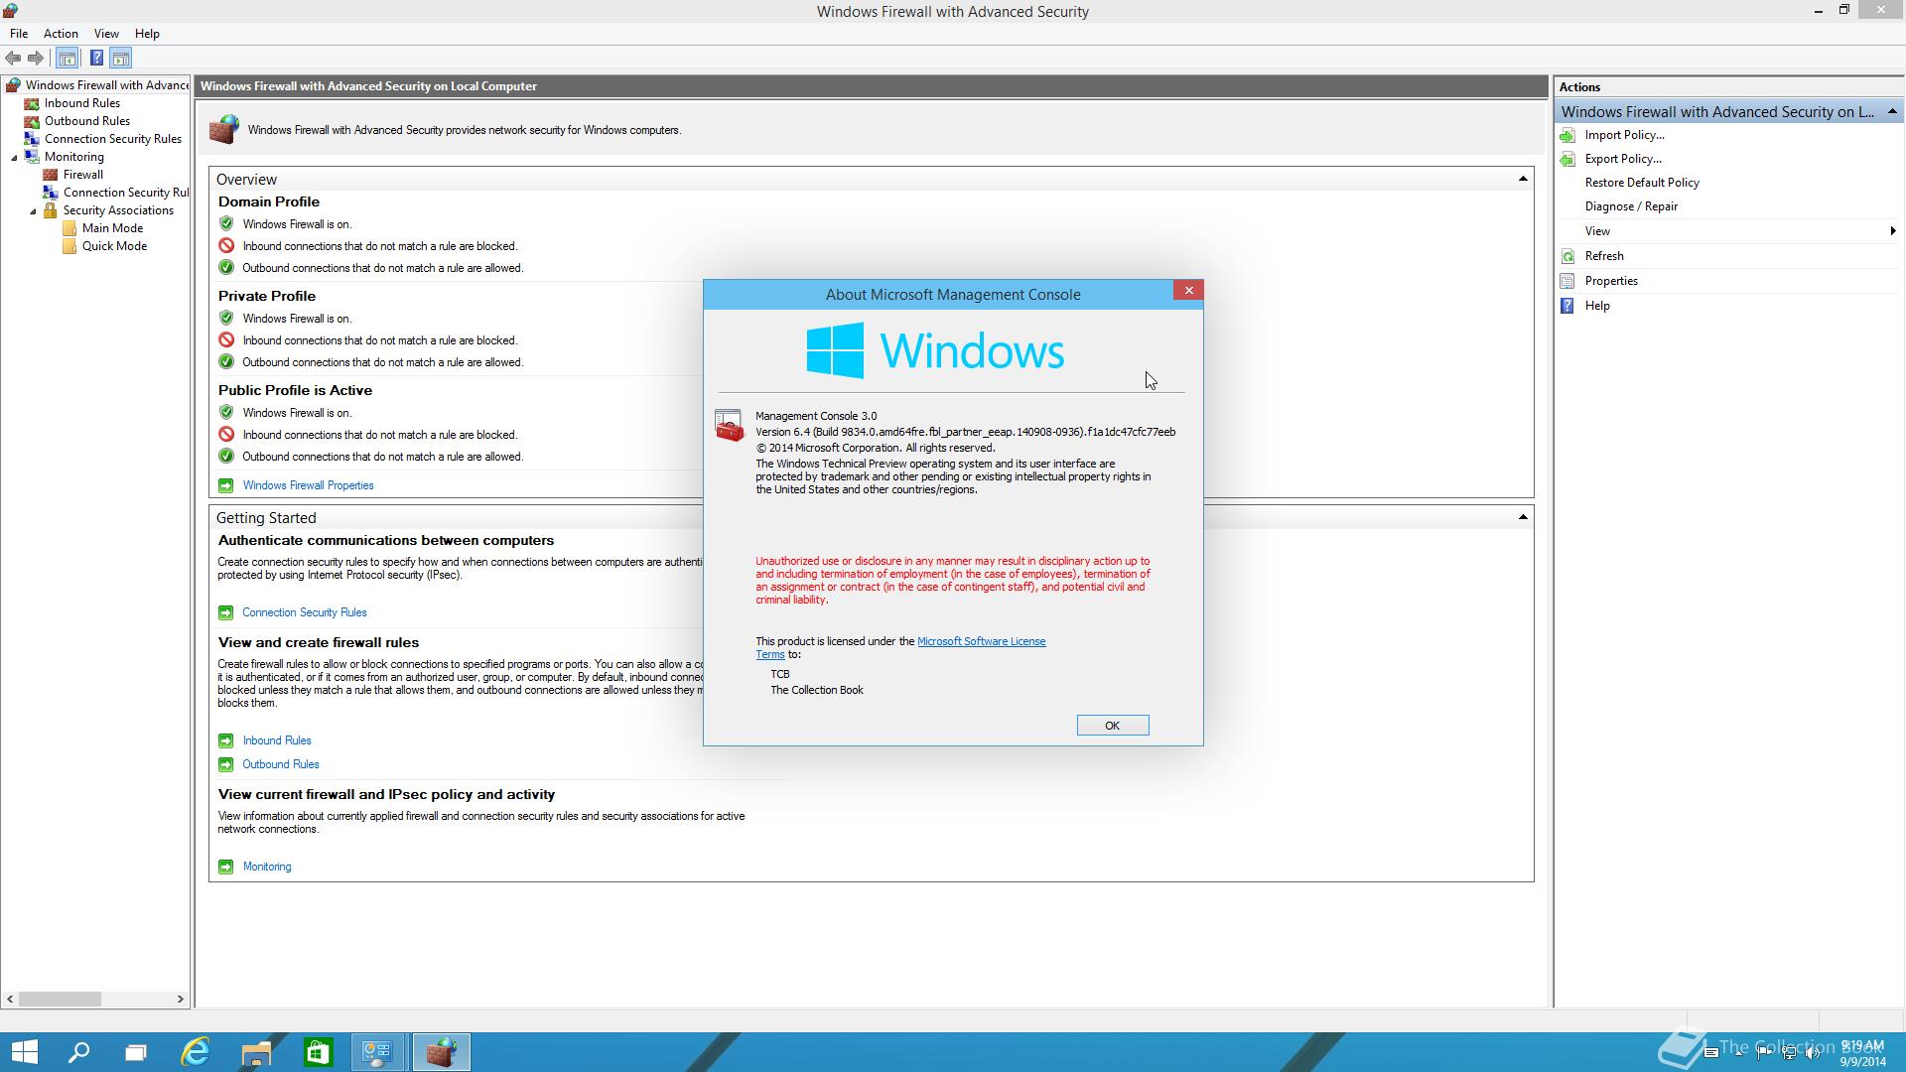This screenshot has width=1906, height=1072.
Task: Click the 'Private Profile' heading text
Action: click(266, 296)
